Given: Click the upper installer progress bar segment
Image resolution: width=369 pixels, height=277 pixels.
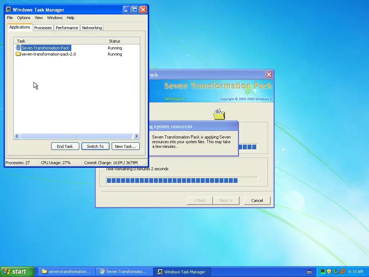Looking at the screenshot, I should (248, 147).
